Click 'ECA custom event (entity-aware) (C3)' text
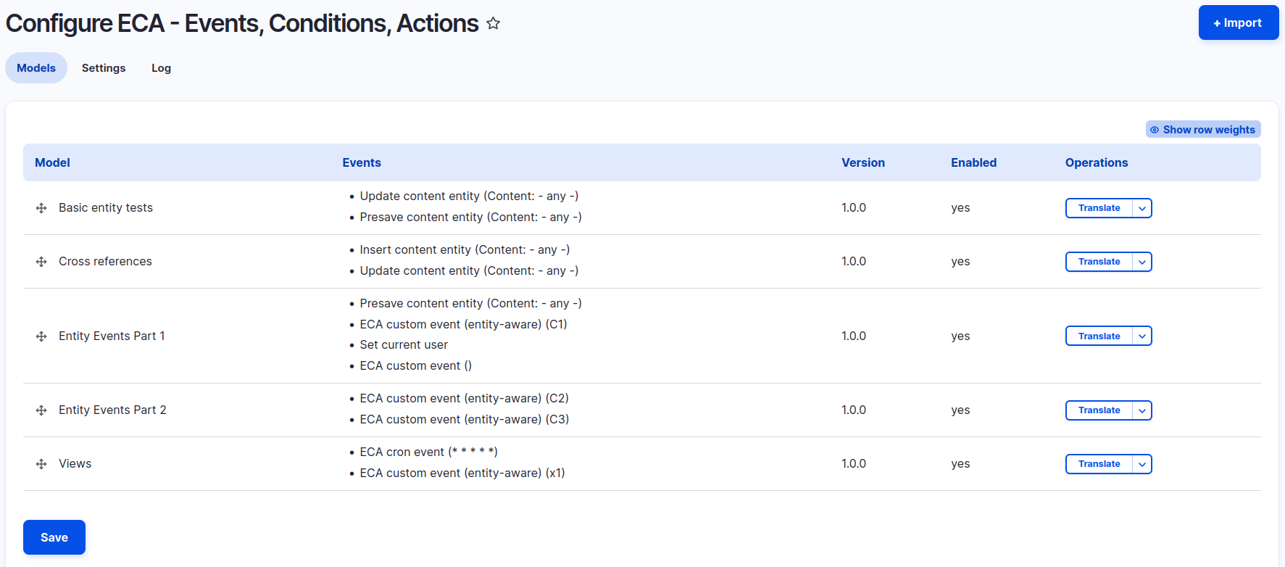 [464, 420]
